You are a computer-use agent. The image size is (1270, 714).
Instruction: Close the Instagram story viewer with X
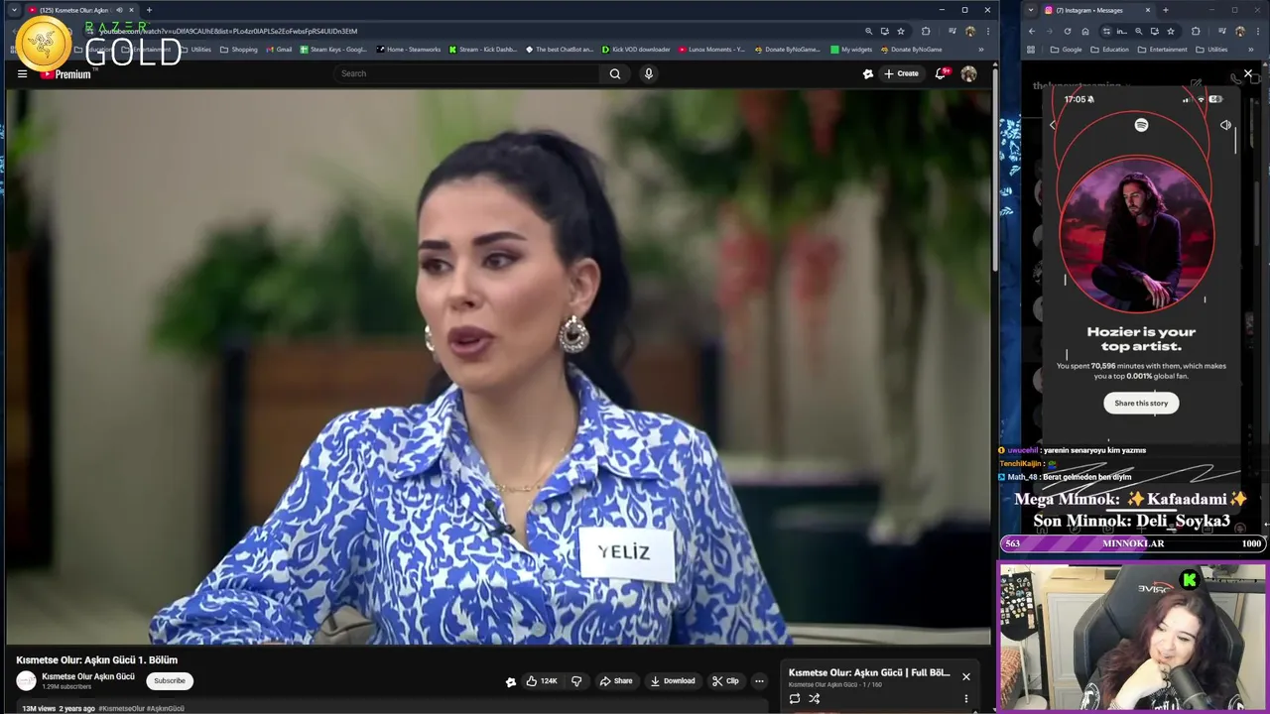pos(1248,73)
